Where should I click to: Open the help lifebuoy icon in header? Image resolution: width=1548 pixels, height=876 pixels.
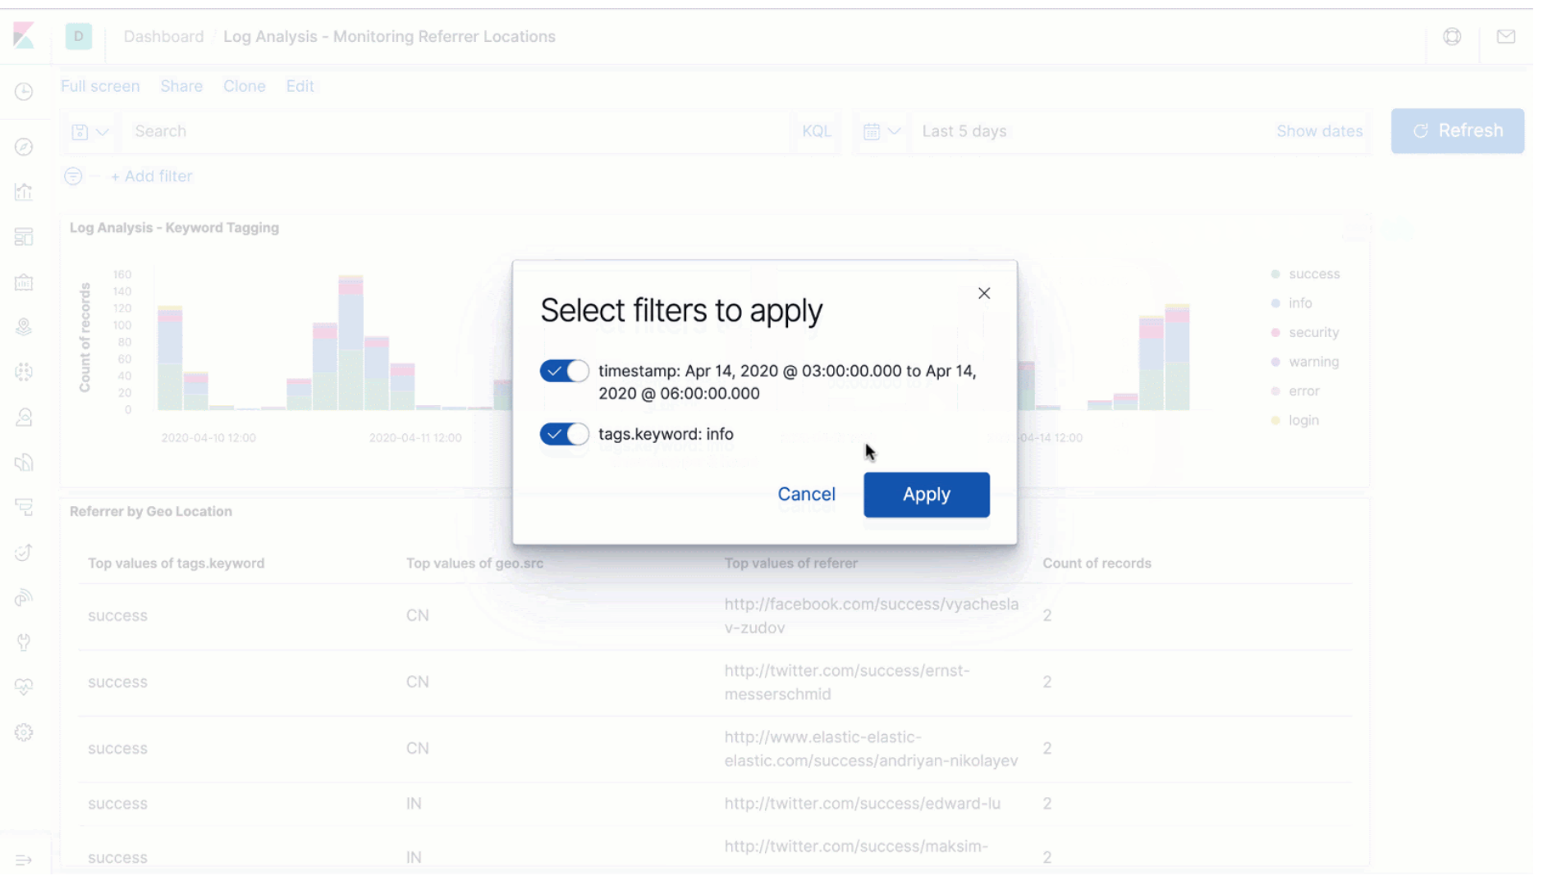[x=1452, y=37]
